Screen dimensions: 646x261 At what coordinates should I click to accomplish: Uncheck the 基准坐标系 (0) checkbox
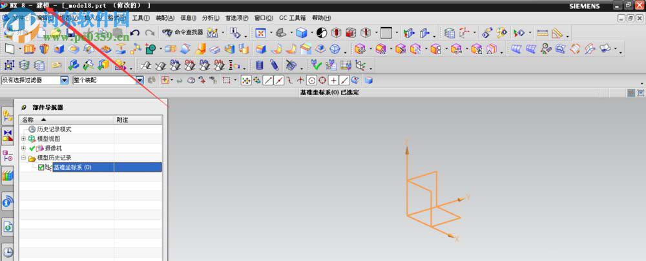[x=41, y=167]
